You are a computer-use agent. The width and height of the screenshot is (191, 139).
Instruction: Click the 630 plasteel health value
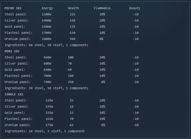(x=73, y=33)
